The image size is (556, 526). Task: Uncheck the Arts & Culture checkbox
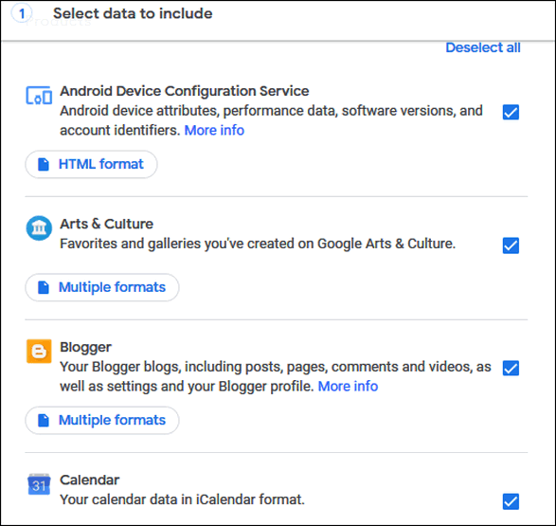511,245
